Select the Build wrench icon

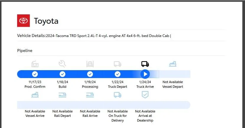(x=62, y=64)
